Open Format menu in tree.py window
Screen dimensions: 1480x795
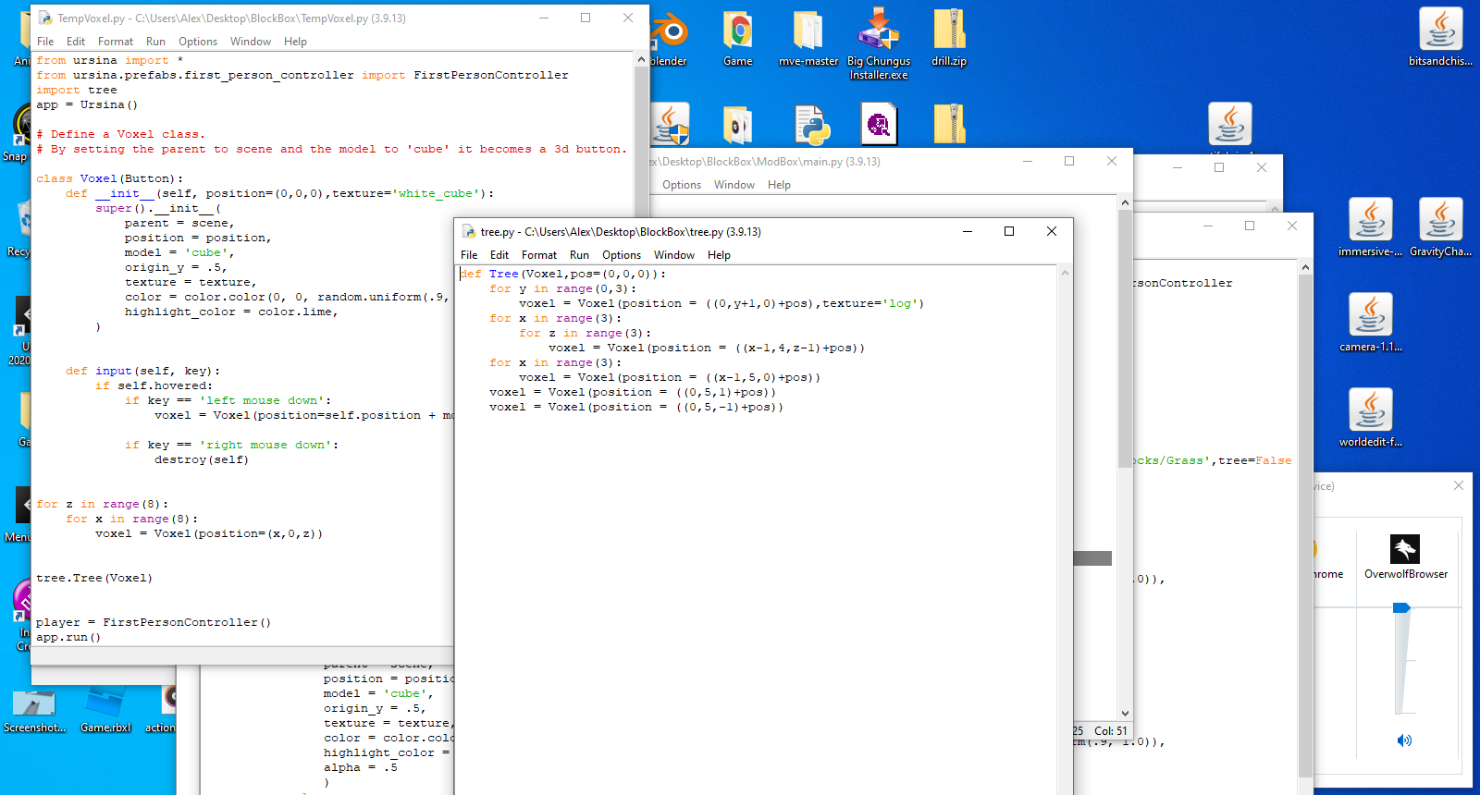click(539, 255)
